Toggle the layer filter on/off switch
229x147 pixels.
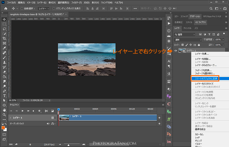tap(224, 34)
